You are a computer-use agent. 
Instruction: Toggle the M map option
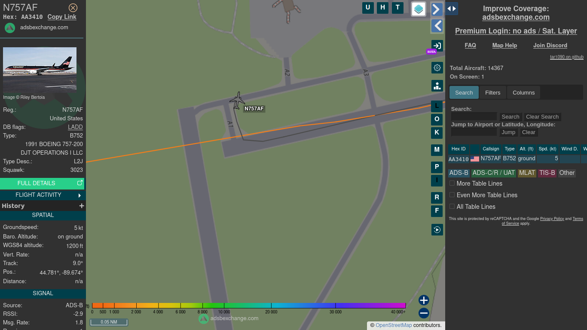pos(437,150)
